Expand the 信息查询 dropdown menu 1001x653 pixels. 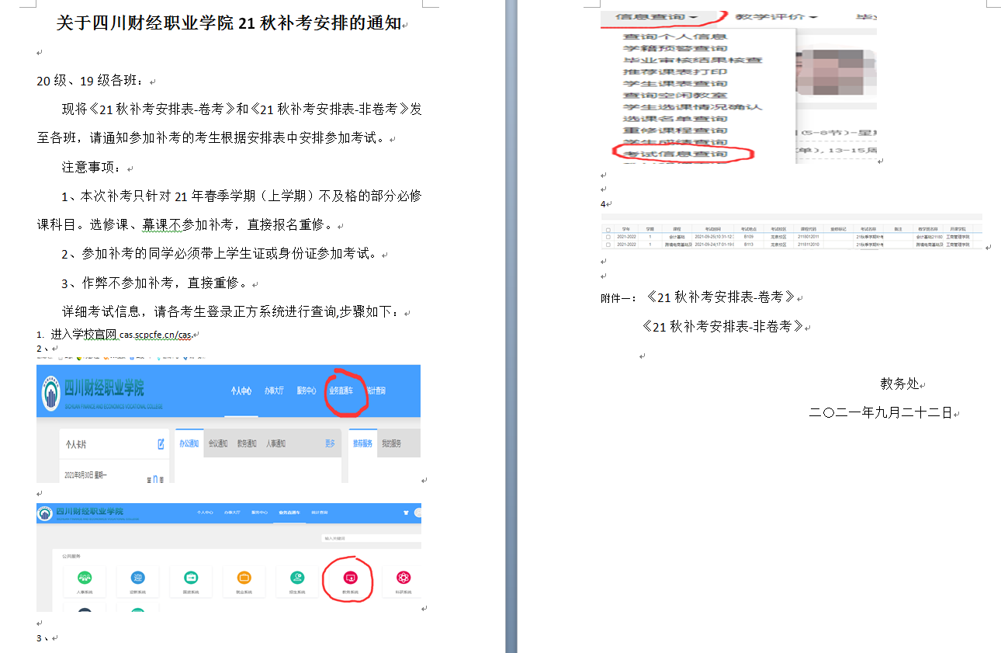click(656, 16)
